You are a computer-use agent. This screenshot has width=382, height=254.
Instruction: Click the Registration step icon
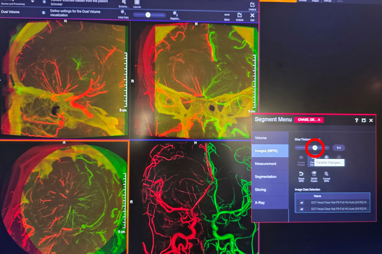(x=175, y=14)
